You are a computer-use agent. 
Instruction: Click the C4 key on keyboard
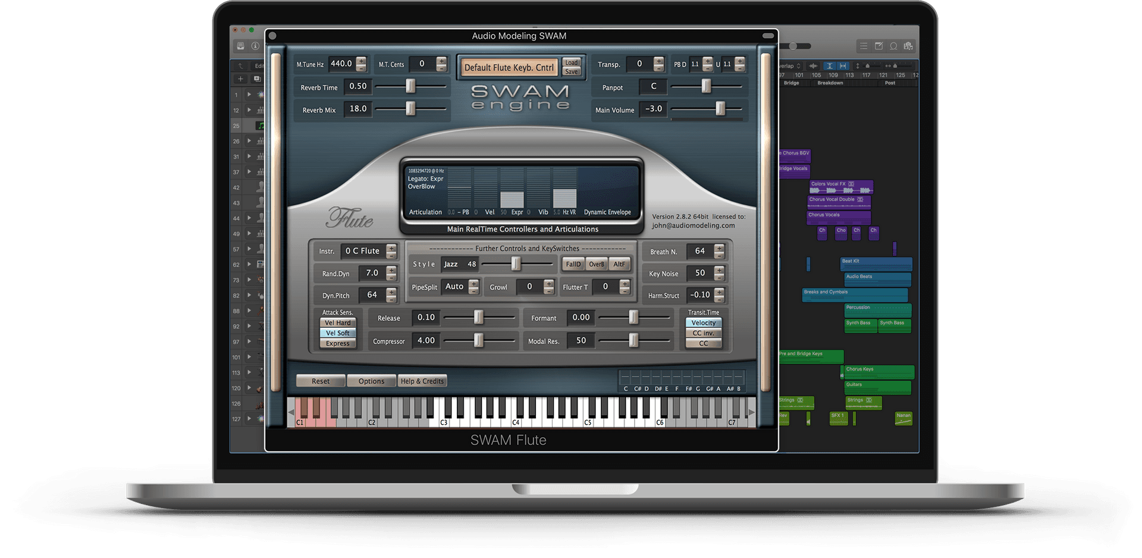(515, 413)
